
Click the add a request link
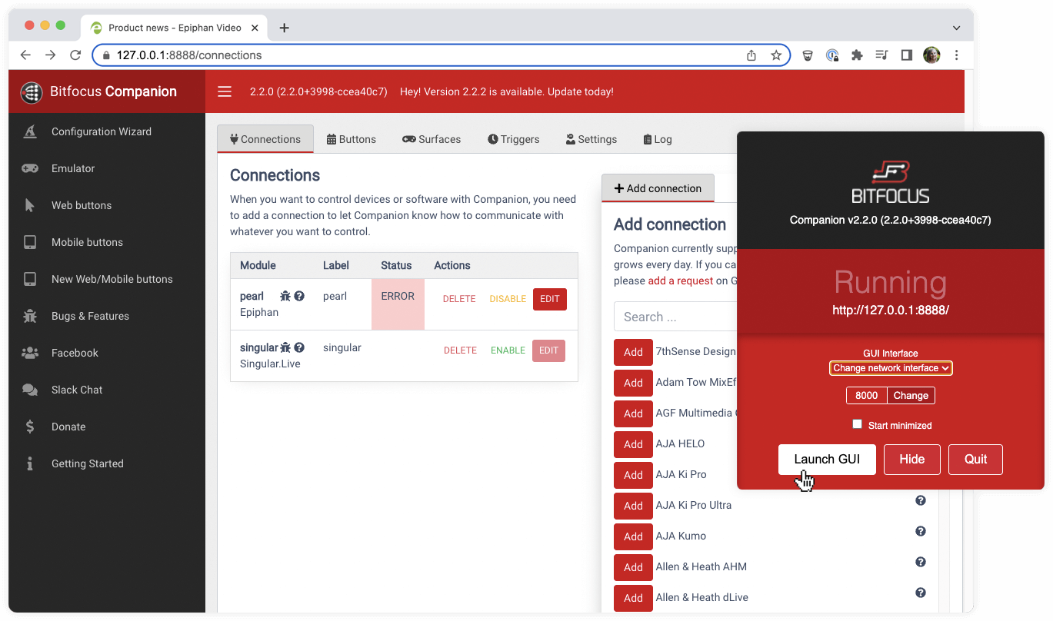pyautogui.click(x=681, y=281)
